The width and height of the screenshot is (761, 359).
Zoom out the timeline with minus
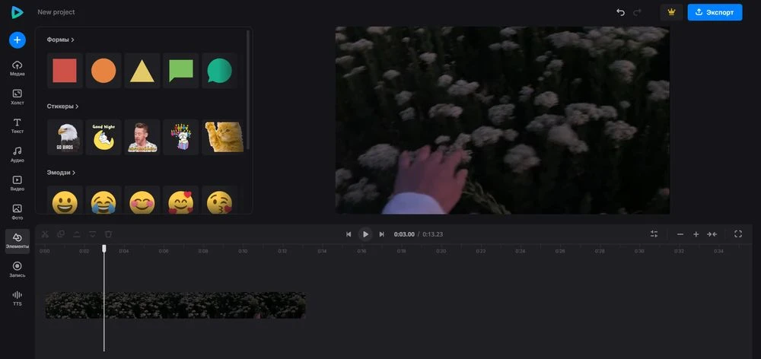tap(680, 234)
